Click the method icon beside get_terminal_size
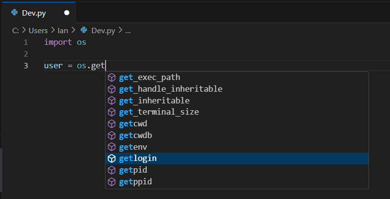The width and height of the screenshot is (390, 199). [x=111, y=112]
